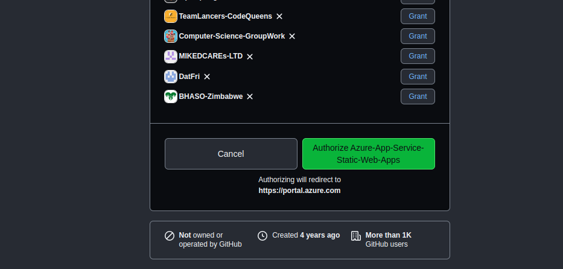Image resolution: width=563 pixels, height=269 pixels.
Task: Click the MIKEDCAREs-LTD organization avatar
Action: point(171,57)
